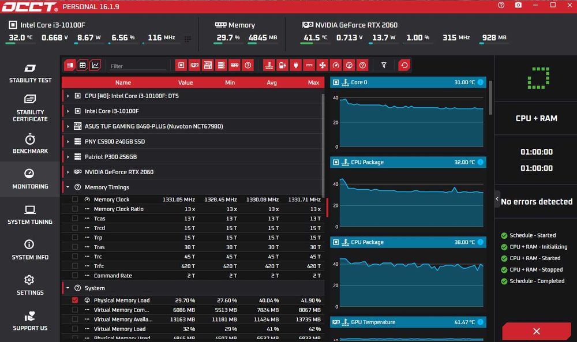
Task: Toggle the motherboard sensor filter icon
Action: tap(208, 65)
